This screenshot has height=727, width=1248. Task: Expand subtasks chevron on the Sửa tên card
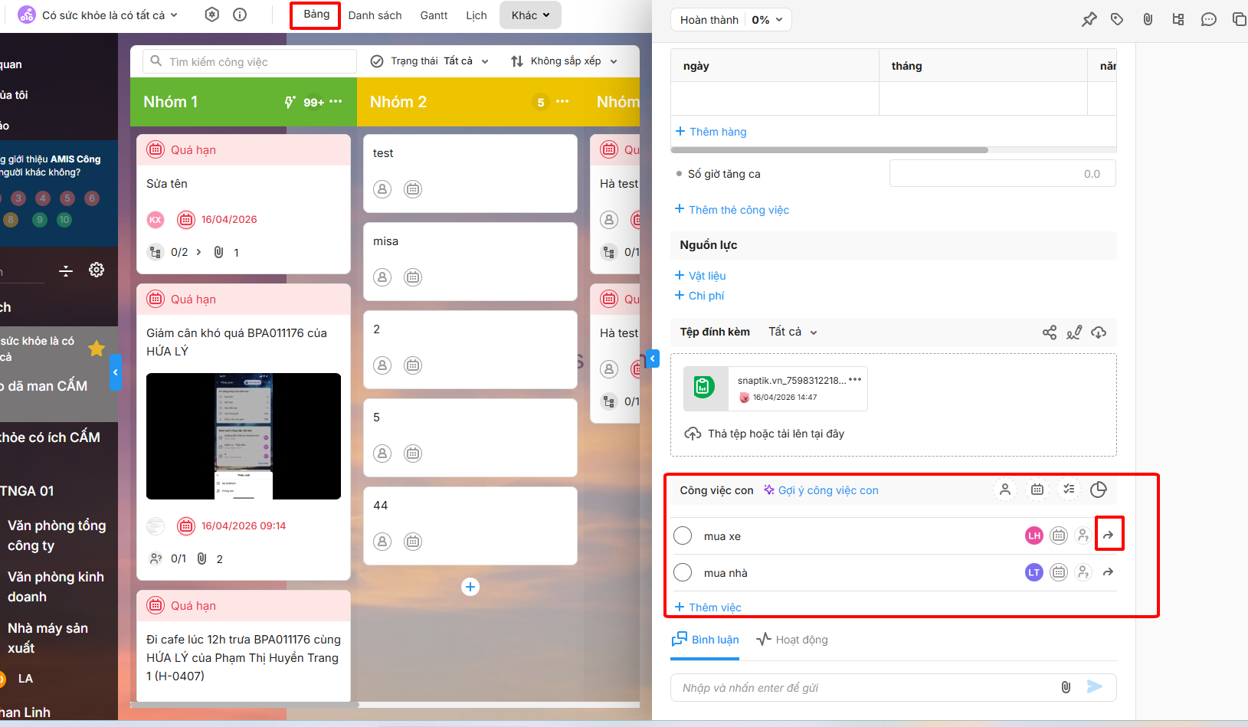click(199, 252)
